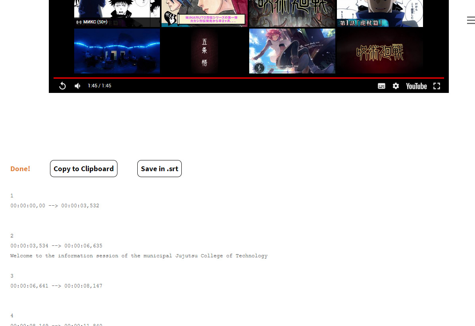Open the MIKC (50+) mix thumbnail
Image resolution: width=475 pixels, height=326 pixels.
coord(117,13)
